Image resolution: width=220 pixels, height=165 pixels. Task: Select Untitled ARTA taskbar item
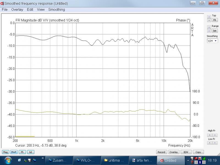[170, 160]
